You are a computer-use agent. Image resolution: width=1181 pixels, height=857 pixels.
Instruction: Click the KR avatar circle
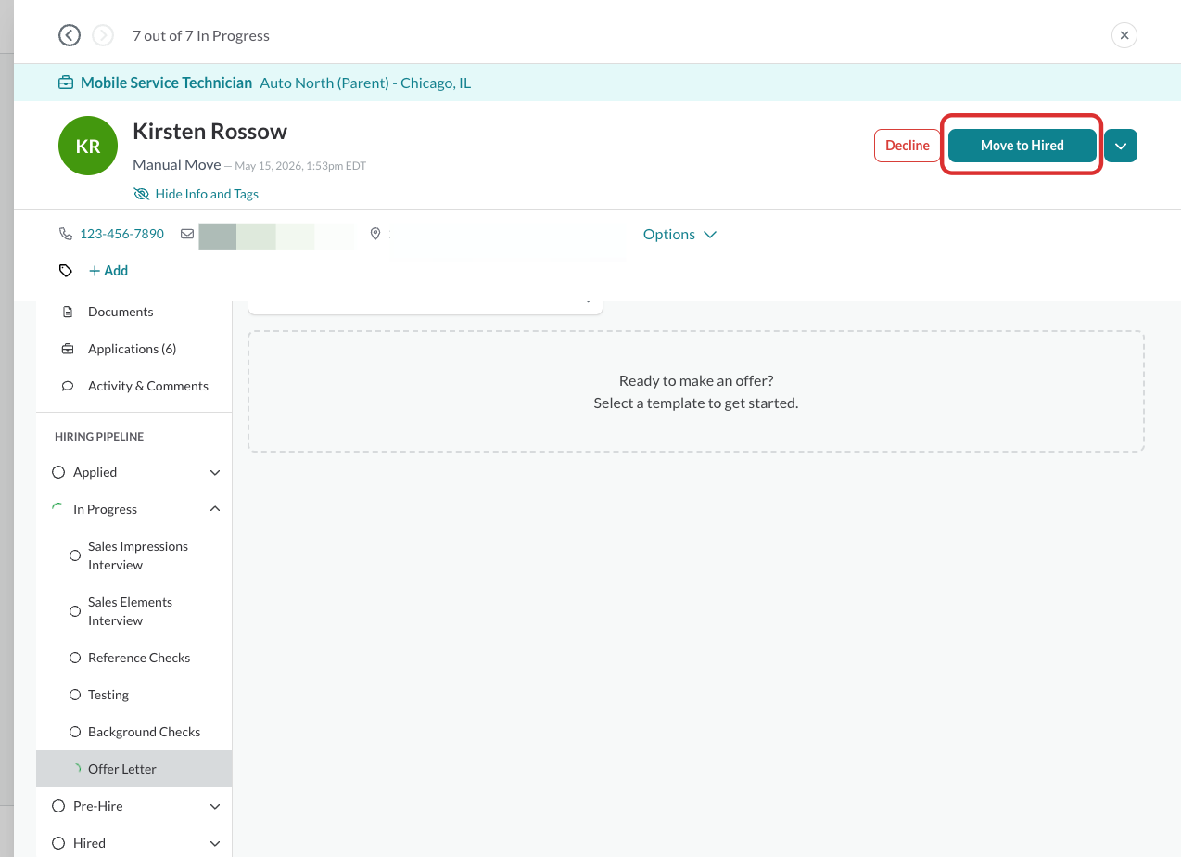[x=88, y=146]
